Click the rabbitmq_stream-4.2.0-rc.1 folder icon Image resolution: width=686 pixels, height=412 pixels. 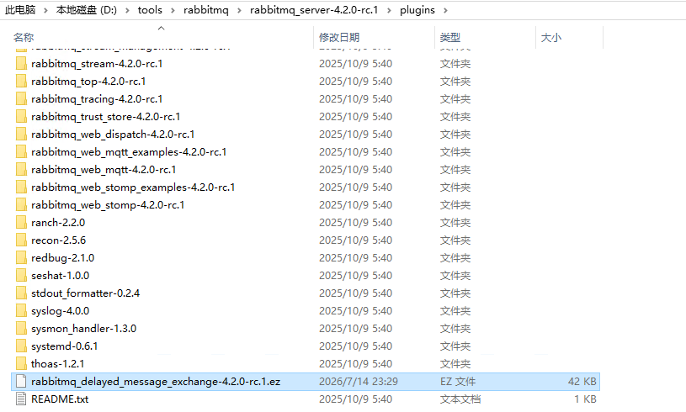click(21, 63)
